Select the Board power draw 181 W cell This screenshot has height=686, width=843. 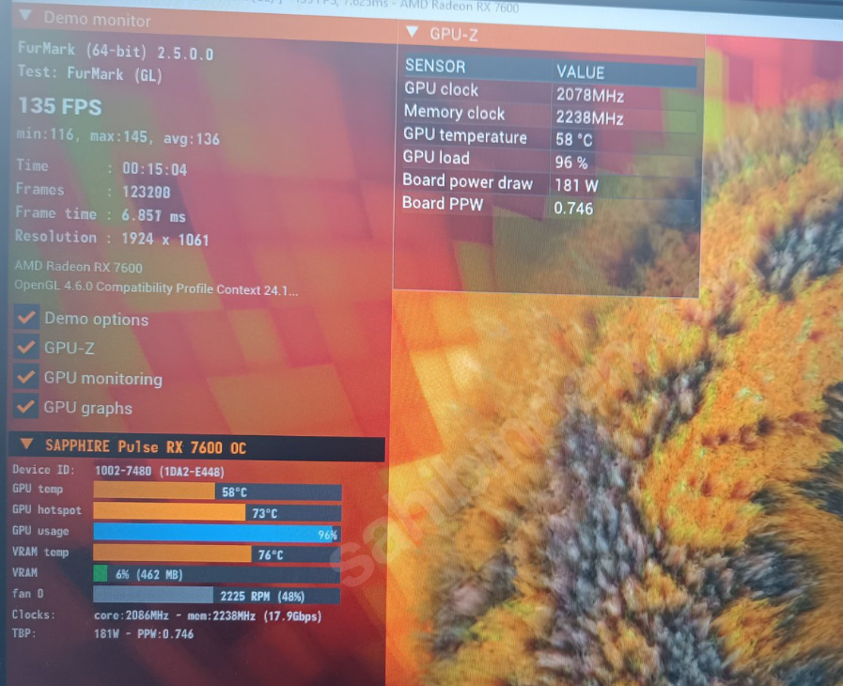576,186
